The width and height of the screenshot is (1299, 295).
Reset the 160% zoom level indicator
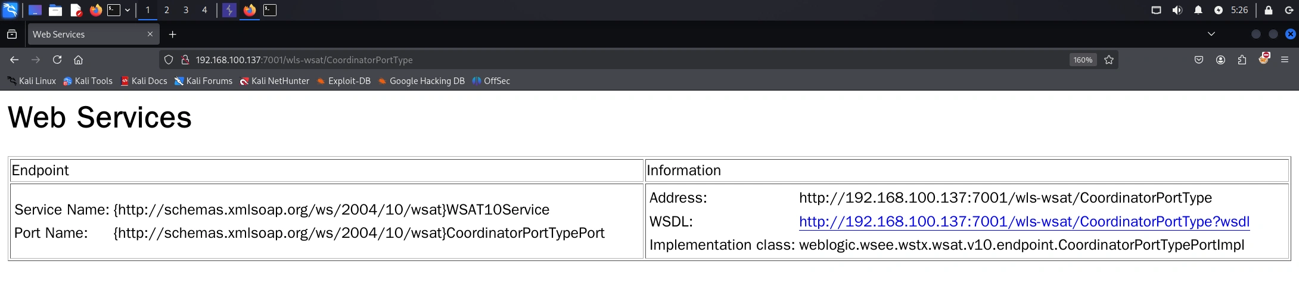coord(1082,60)
